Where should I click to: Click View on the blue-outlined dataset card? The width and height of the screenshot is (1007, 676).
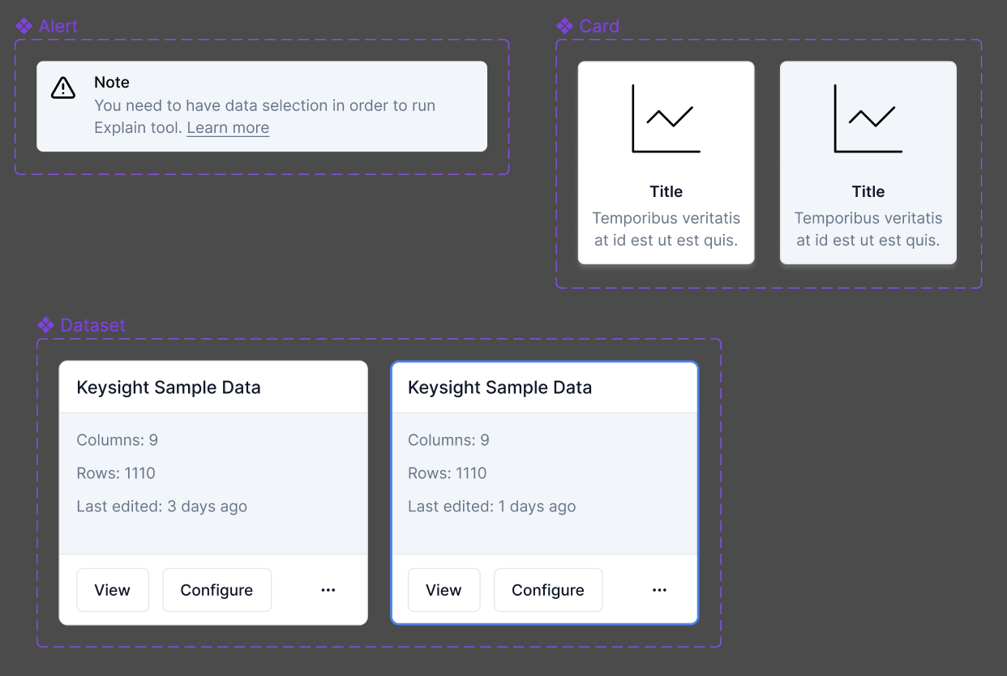click(444, 590)
